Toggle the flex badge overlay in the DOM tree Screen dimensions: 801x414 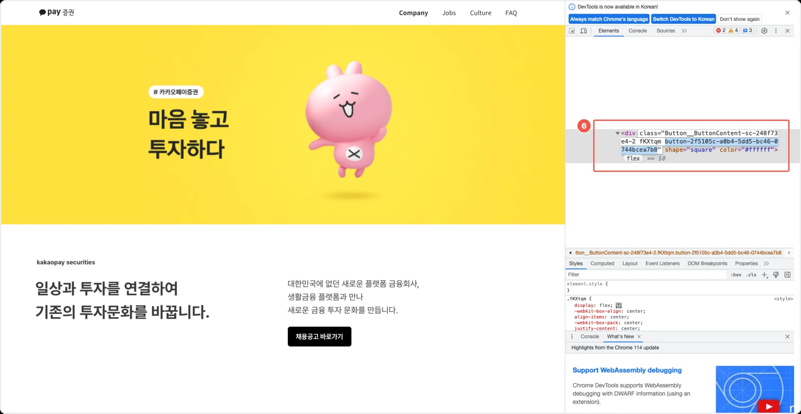pos(633,158)
